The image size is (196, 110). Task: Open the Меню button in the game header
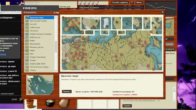point(139,2)
